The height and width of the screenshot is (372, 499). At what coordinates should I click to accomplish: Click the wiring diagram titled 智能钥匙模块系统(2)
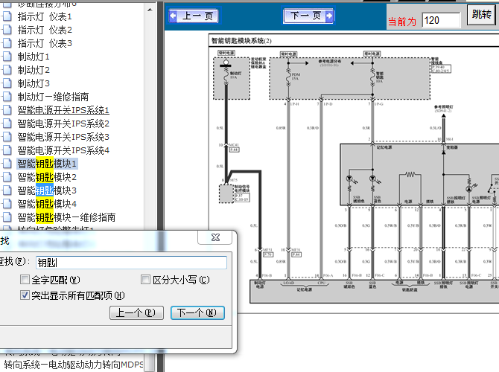click(x=354, y=173)
